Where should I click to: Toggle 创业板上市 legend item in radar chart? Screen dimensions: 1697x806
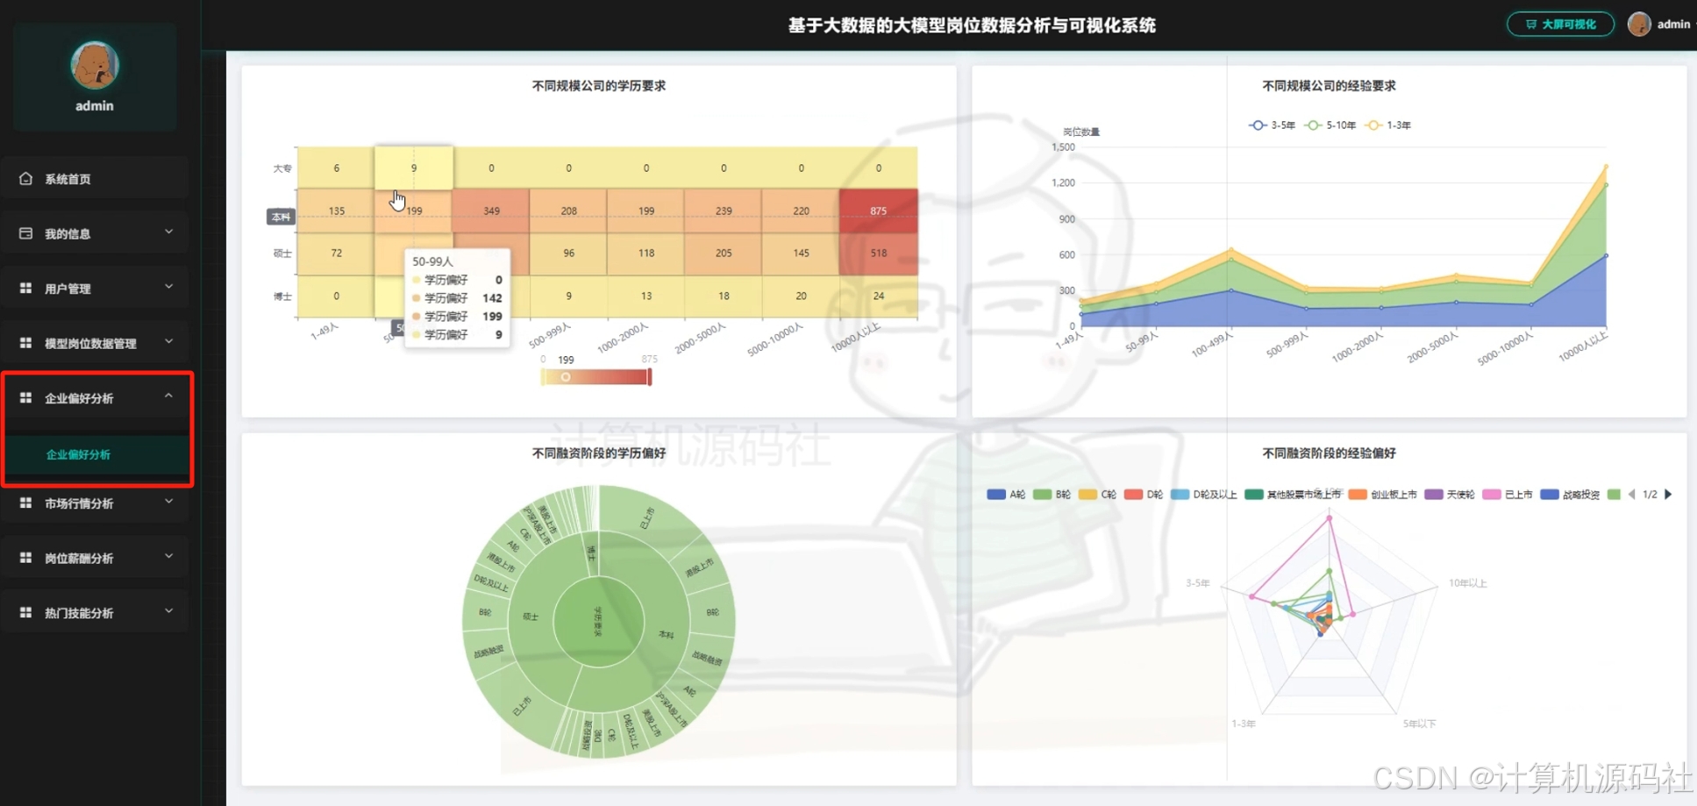pyautogui.click(x=1383, y=495)
